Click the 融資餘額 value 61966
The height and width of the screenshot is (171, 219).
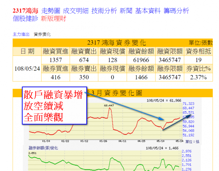(x=141, y=60)
